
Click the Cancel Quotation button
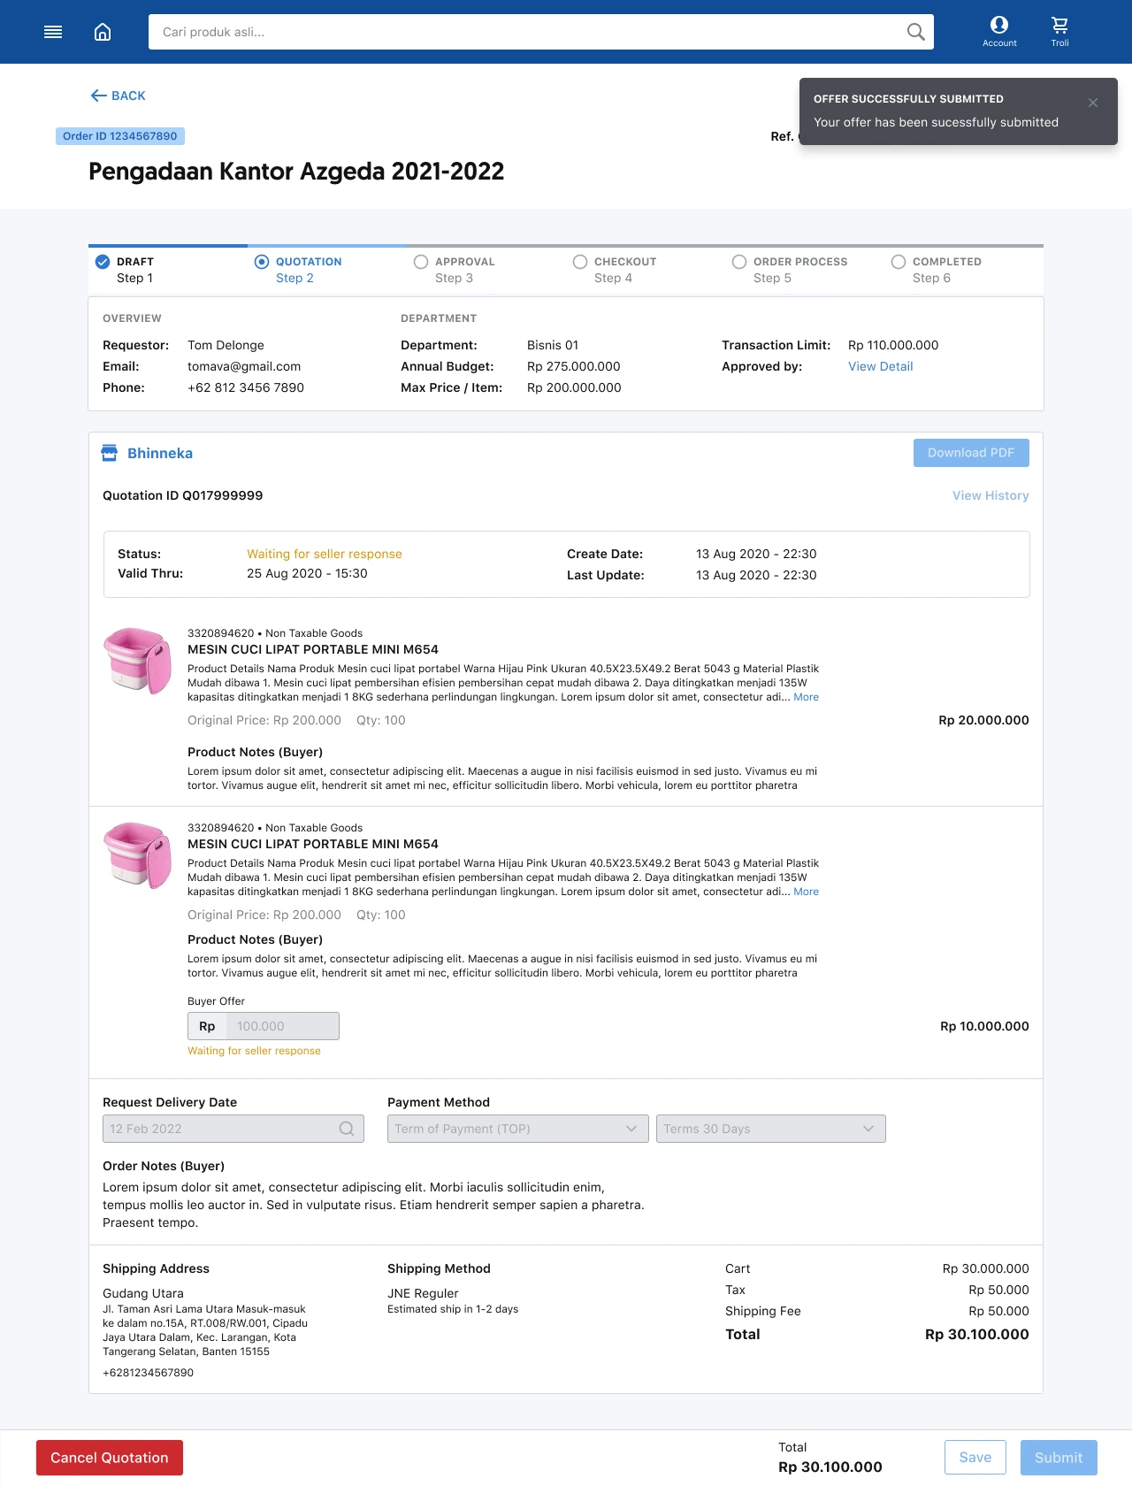click(110, 1458)
